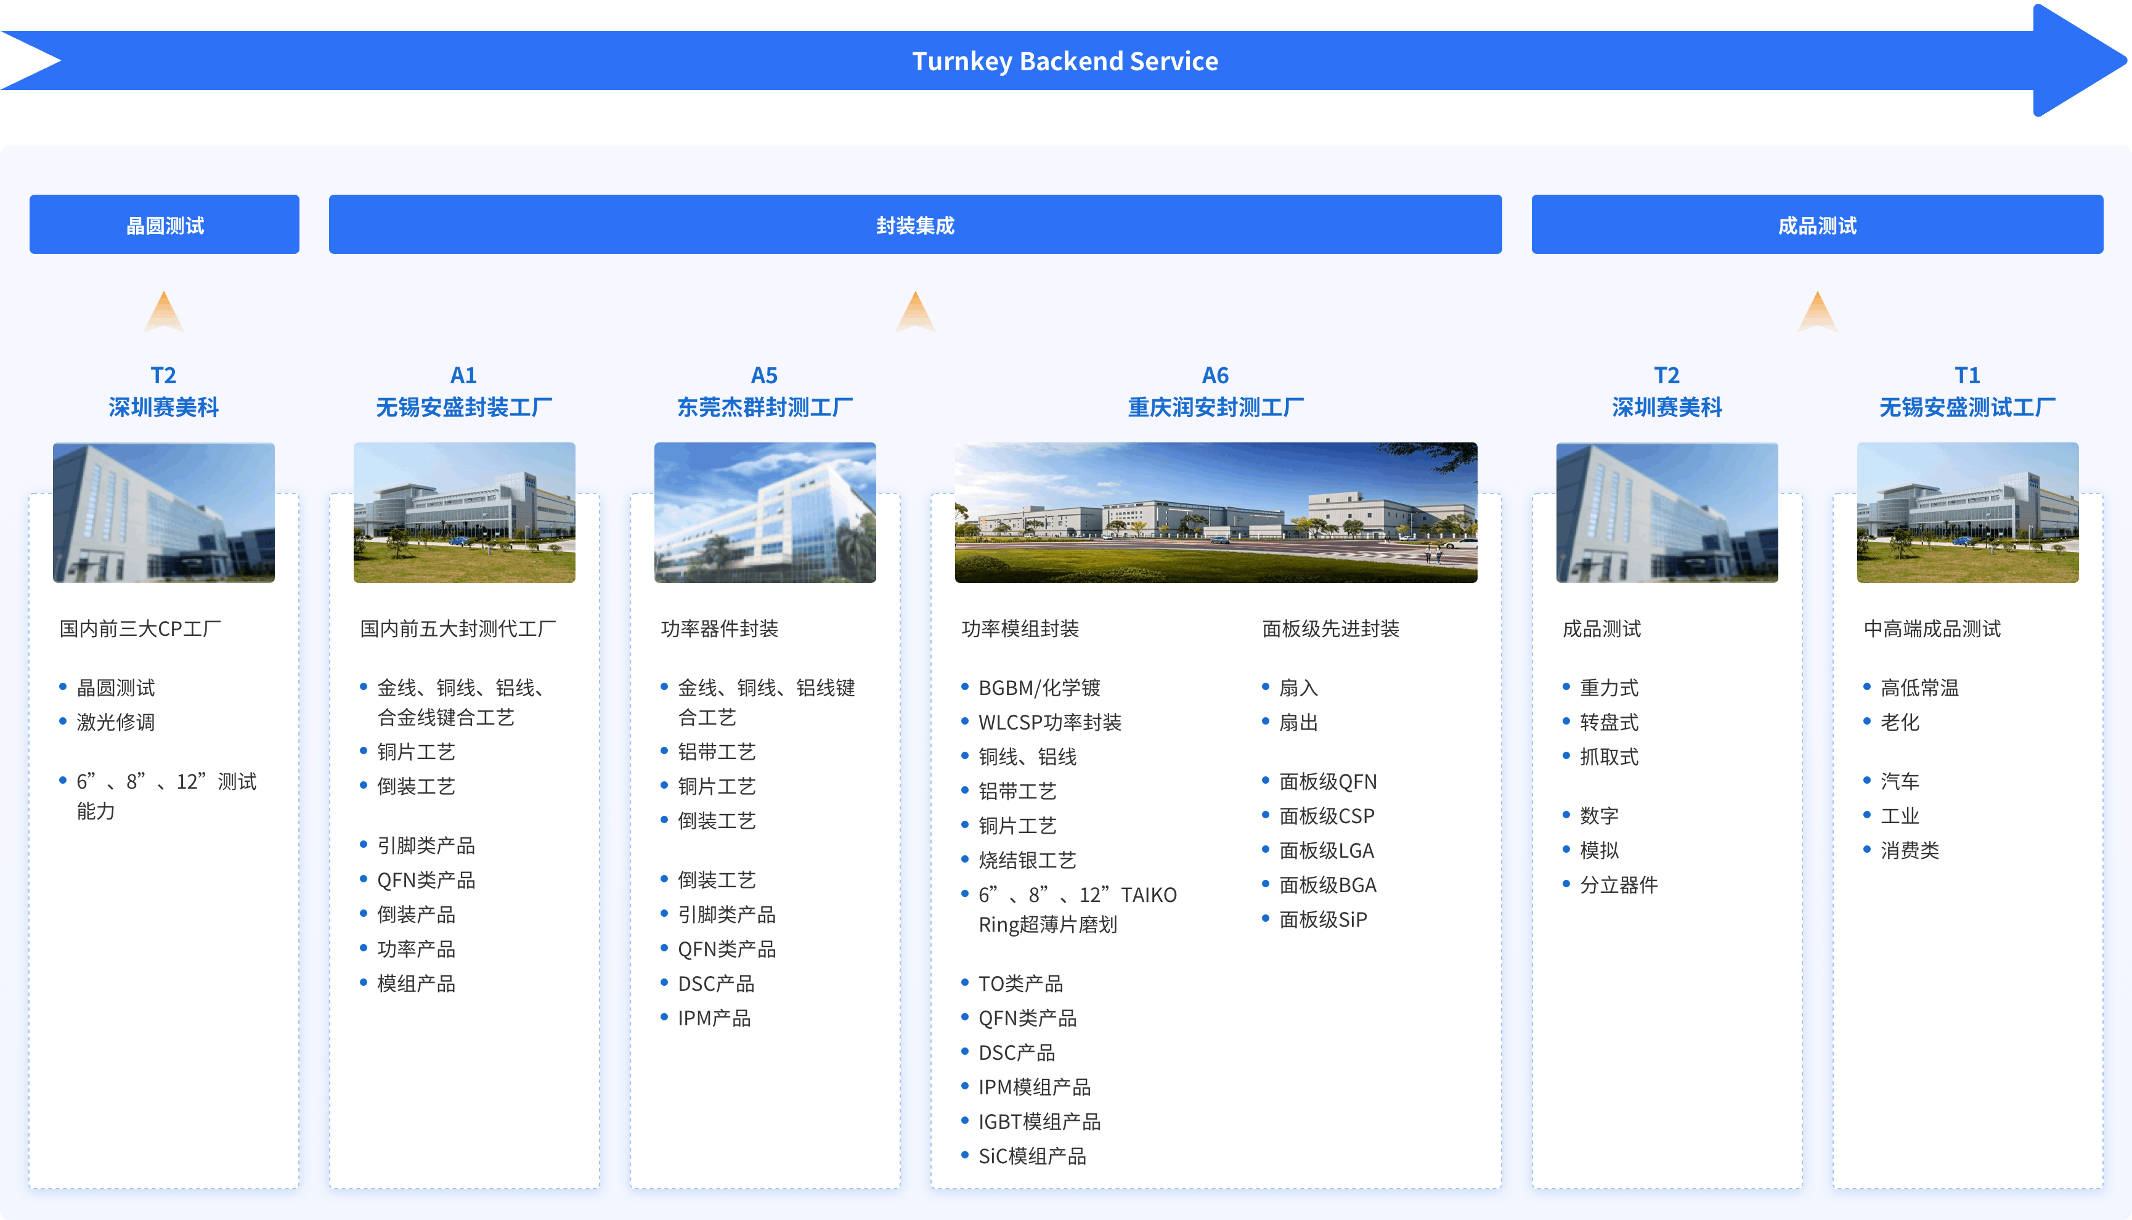
Task: Click the text 国内前五大封测代工厂
Action: coord(458,628)
